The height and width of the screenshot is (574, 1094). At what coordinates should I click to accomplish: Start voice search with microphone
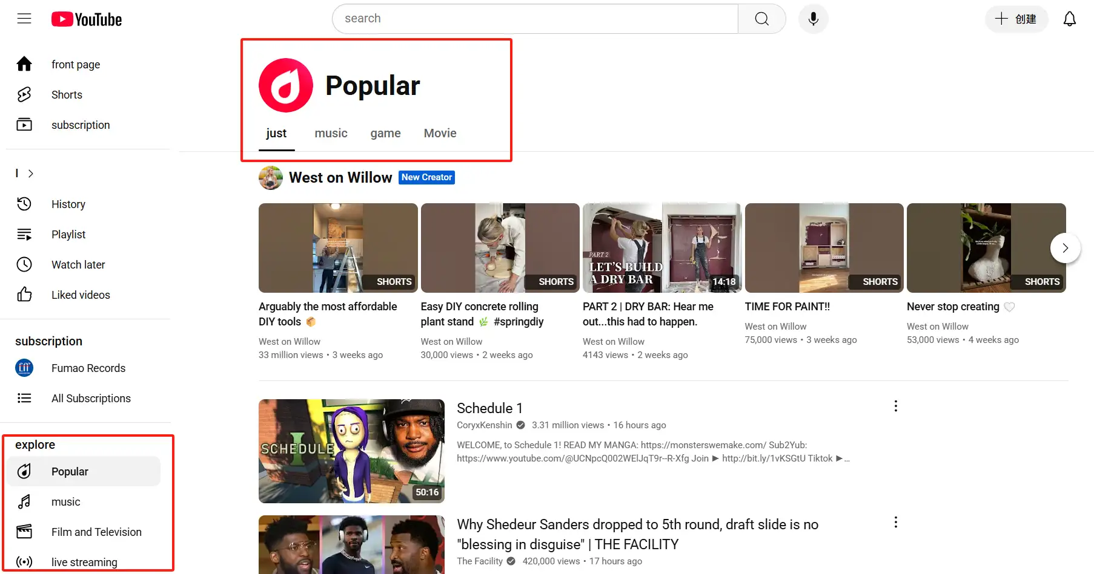814,19
